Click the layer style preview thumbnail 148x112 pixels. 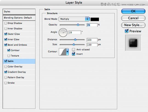point(133,43)
